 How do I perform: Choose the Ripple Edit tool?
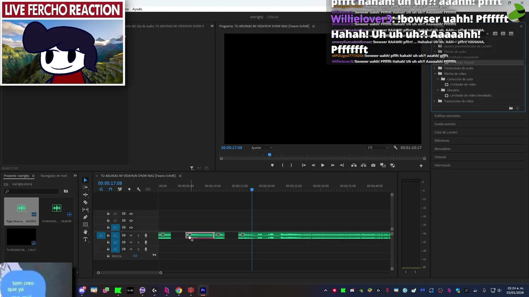(85, 195)
